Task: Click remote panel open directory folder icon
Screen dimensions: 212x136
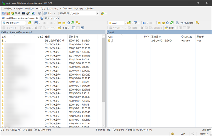Action: pyautogui.click(x=129, y=23)
